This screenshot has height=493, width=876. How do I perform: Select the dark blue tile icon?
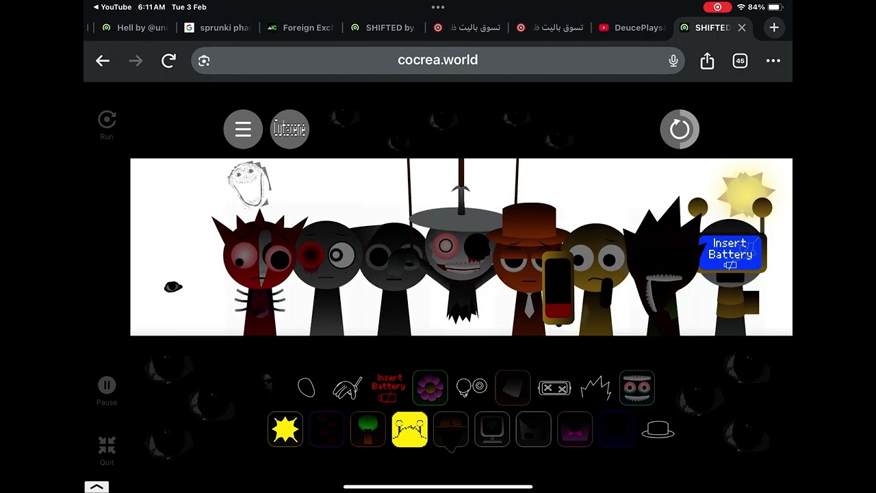click(x=616, y=429)
